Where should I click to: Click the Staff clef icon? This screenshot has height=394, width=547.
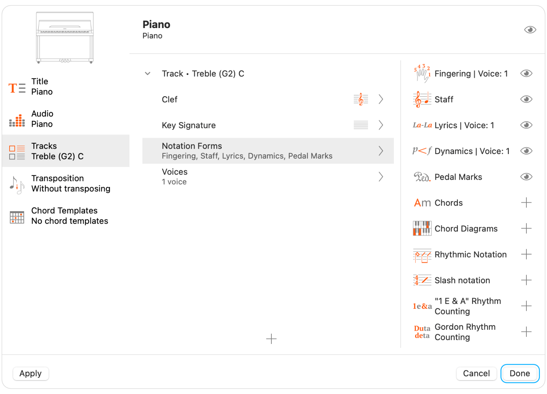tap(422, 99)
